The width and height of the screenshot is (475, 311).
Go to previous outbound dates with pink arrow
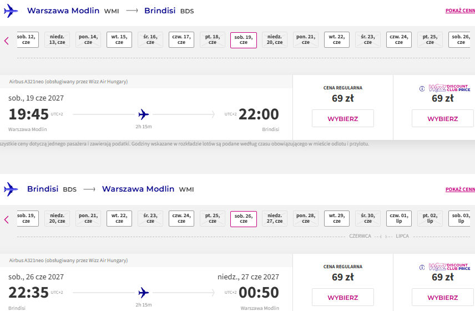(6, 41)
